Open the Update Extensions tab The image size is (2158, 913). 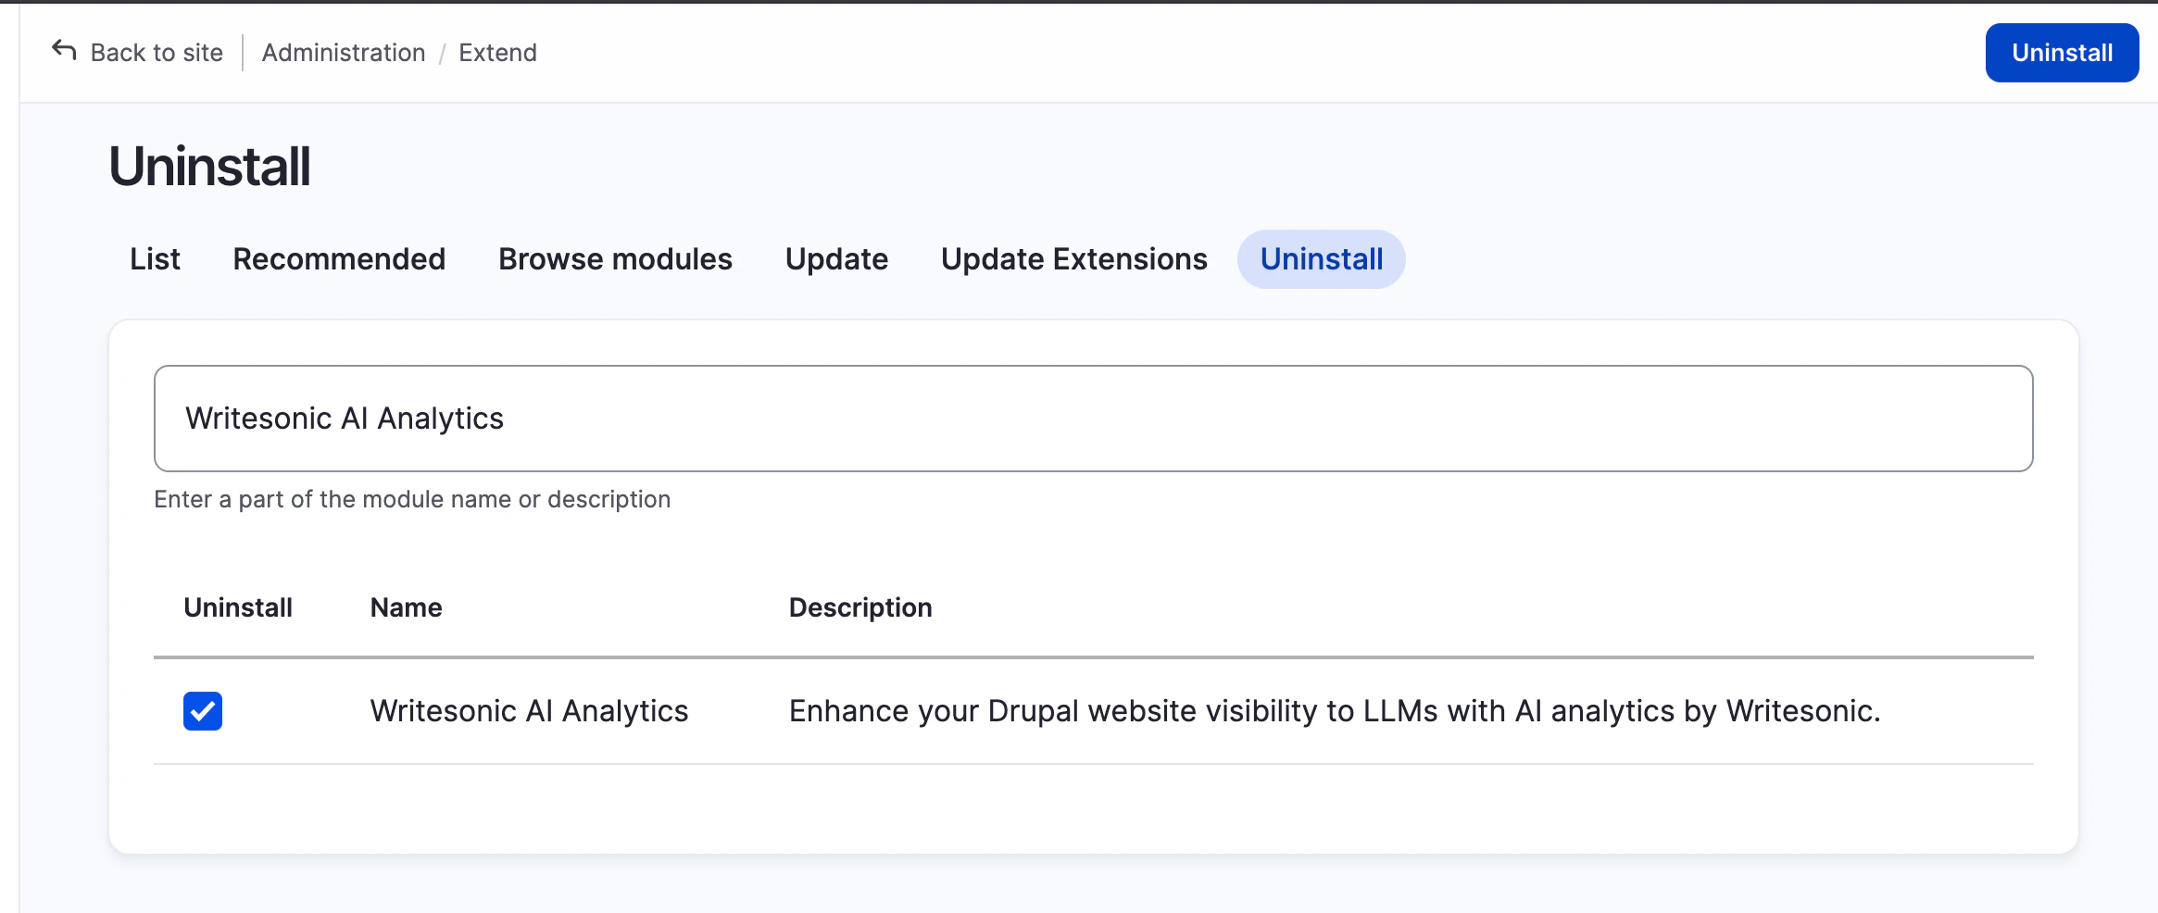pyautogui.click(x=1073, y=259)
